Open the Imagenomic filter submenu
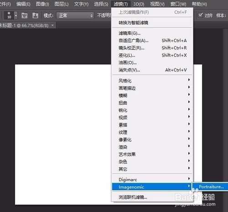The height and width of the screenshot is (212, 228). (152, 187)
